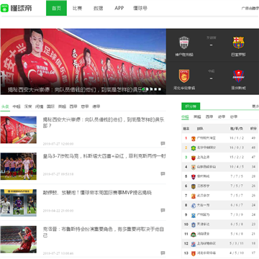
Task: Show 中超 league in standings panel
Action: point(185,117)
